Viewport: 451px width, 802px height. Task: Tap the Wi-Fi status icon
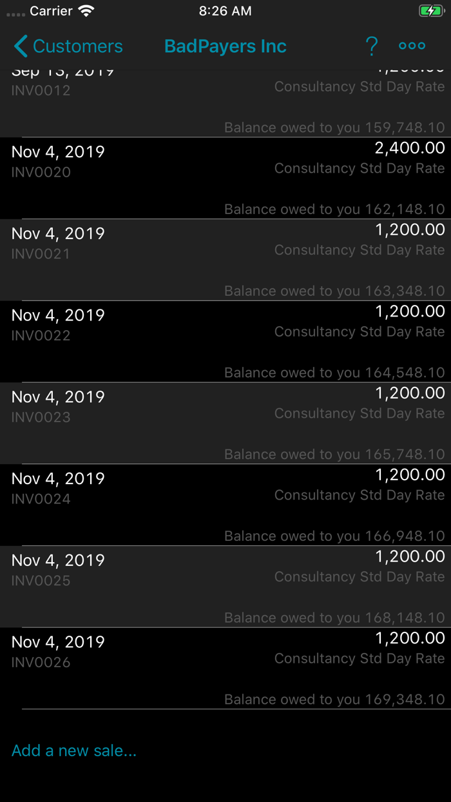(x=86, y=11)
